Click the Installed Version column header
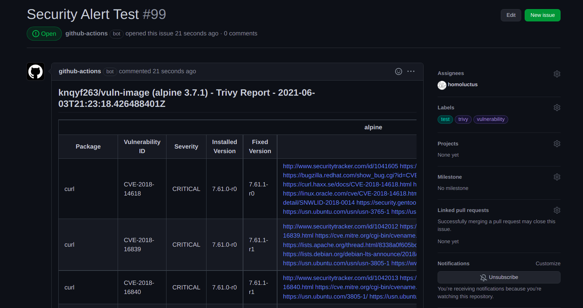Image resolution: width=583 pixels, height=308 pixels. (x=224, y=146)
